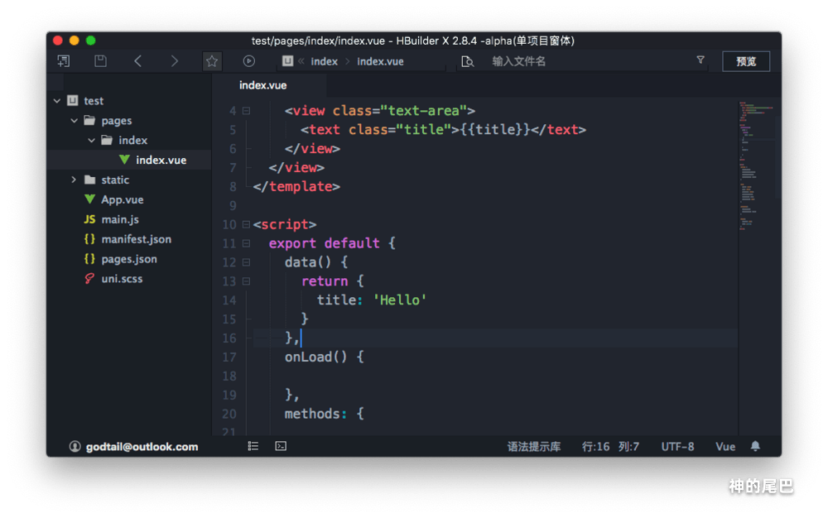The width and height of the screenshot is (828, 518).
Task: Click the document outline list icon
Action: [x=253, y=446]
